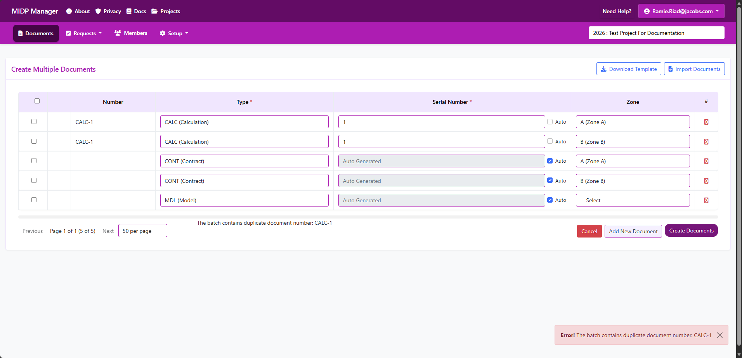Disable Auto serial for MDL (Model) row
Viewport: 742px width, 358px height.
tap(550, 200)
